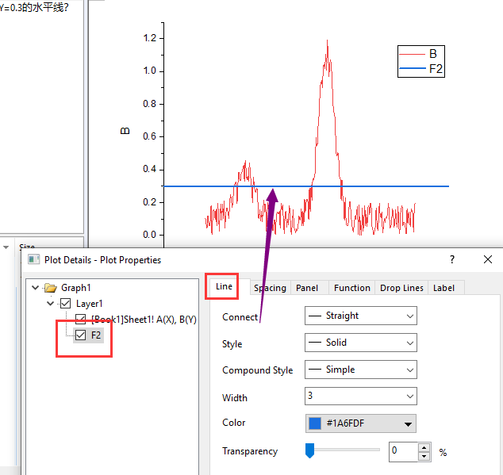The height and width of the screenshot is (475, 503).
Task: Open the Style dropdown showing Solid
Action: (360, 343)
